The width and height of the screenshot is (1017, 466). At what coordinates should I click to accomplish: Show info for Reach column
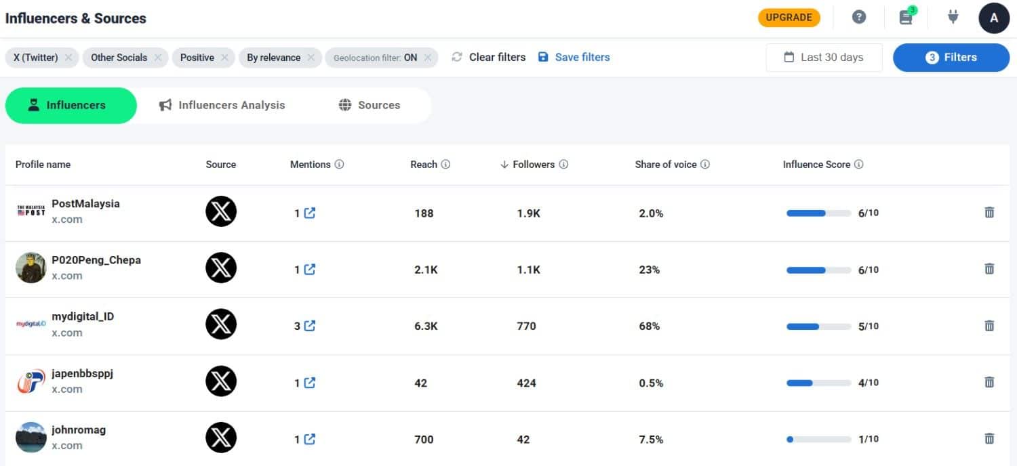click(x=445, y=165)
